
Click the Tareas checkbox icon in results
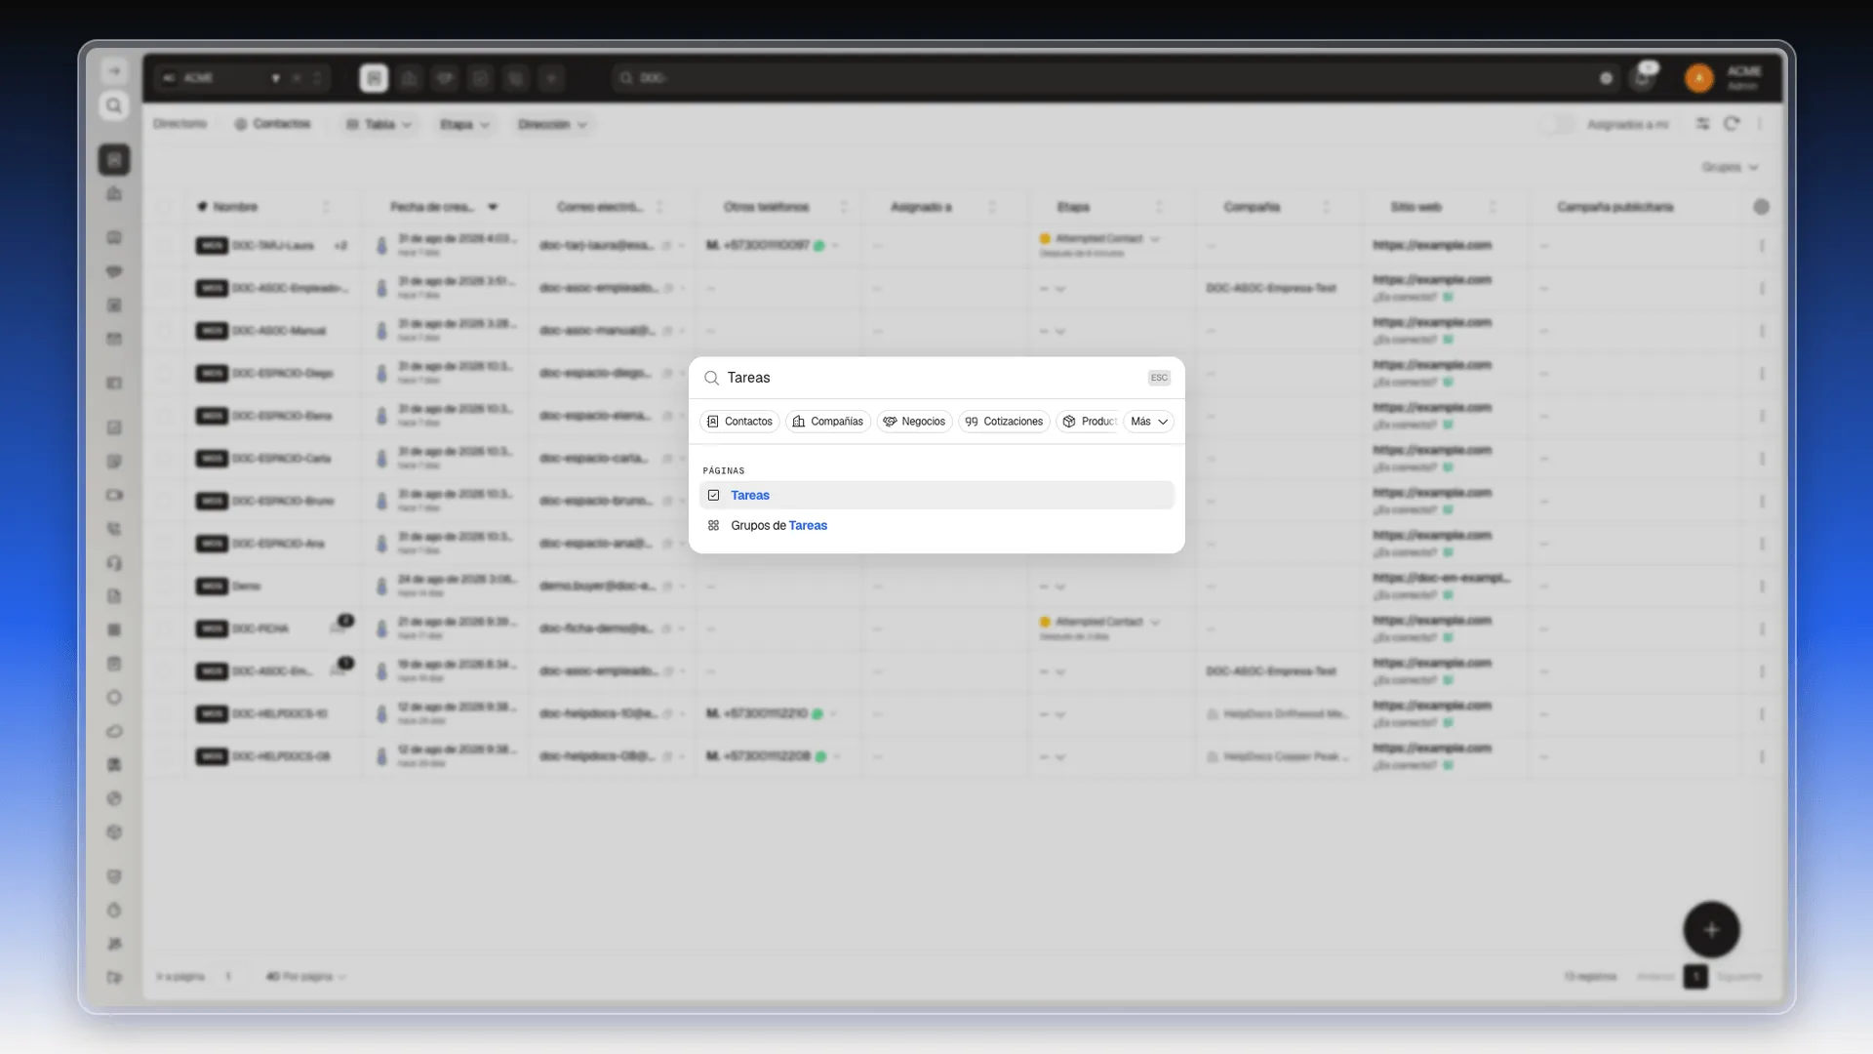point(713,495)
